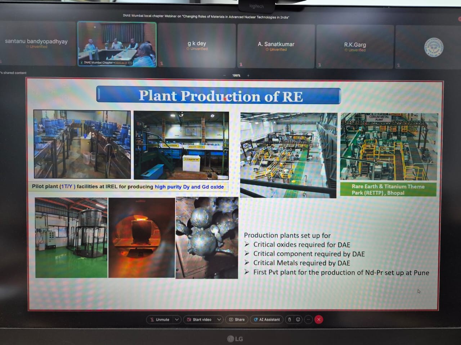Click the Share content button
Screen dimensions: 461x345
pyautogui.click(x=237, y=319)
